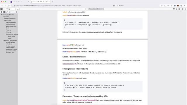Viewport: 187px width, 105px height.
Task: Go to next page arrow in PDF toolbar
Action: coord(10,9)
